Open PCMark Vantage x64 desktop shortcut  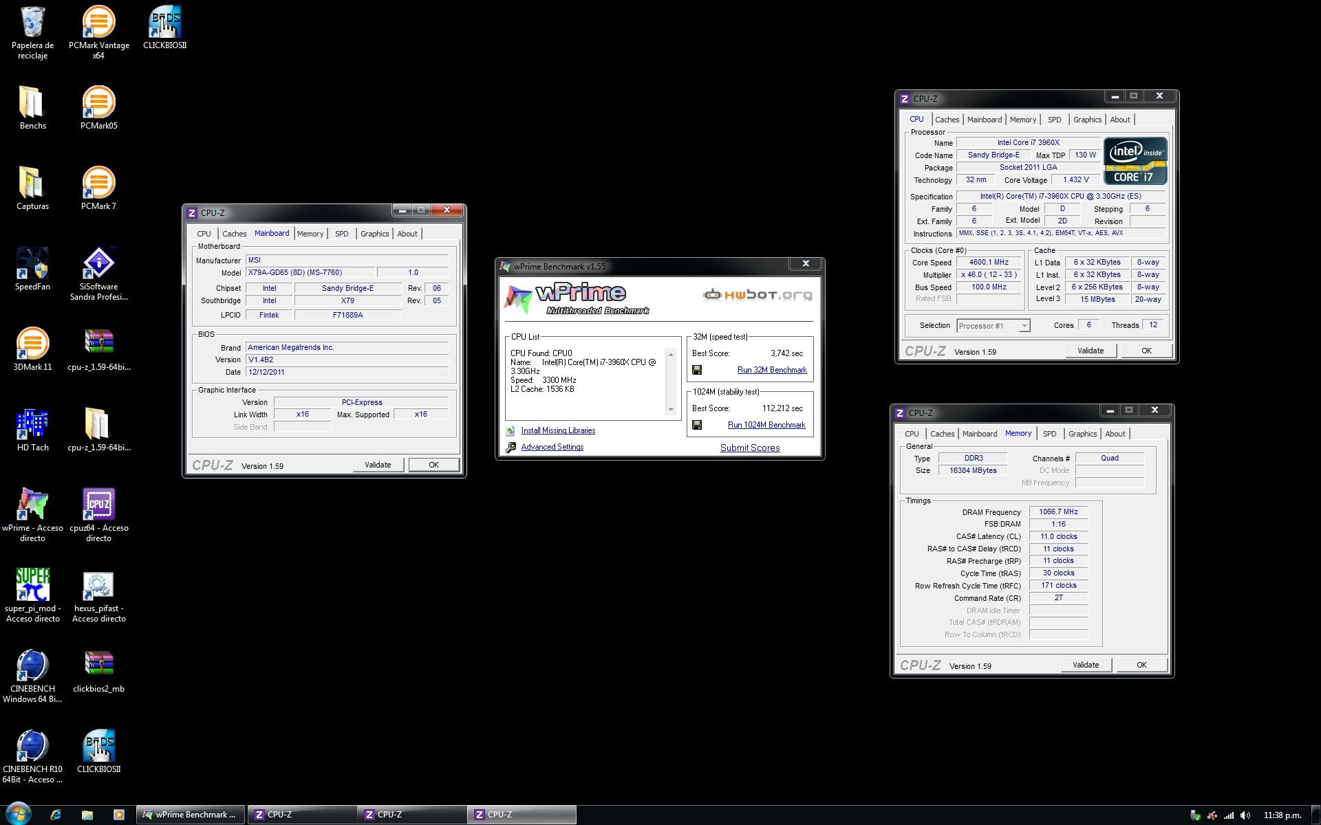point(98,33)
